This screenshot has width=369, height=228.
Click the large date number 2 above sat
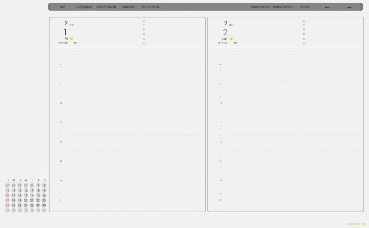pos(225,32)
